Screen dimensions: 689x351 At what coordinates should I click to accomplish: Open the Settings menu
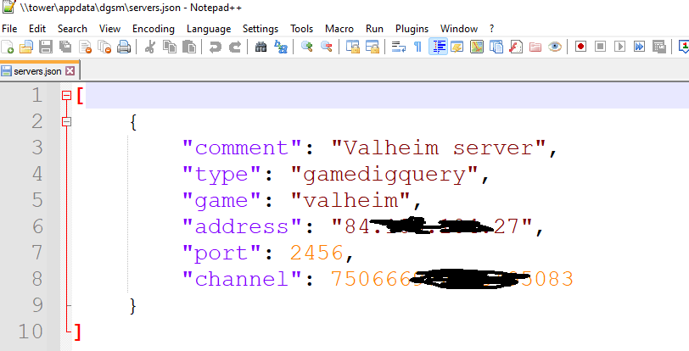tap(260, 29)
